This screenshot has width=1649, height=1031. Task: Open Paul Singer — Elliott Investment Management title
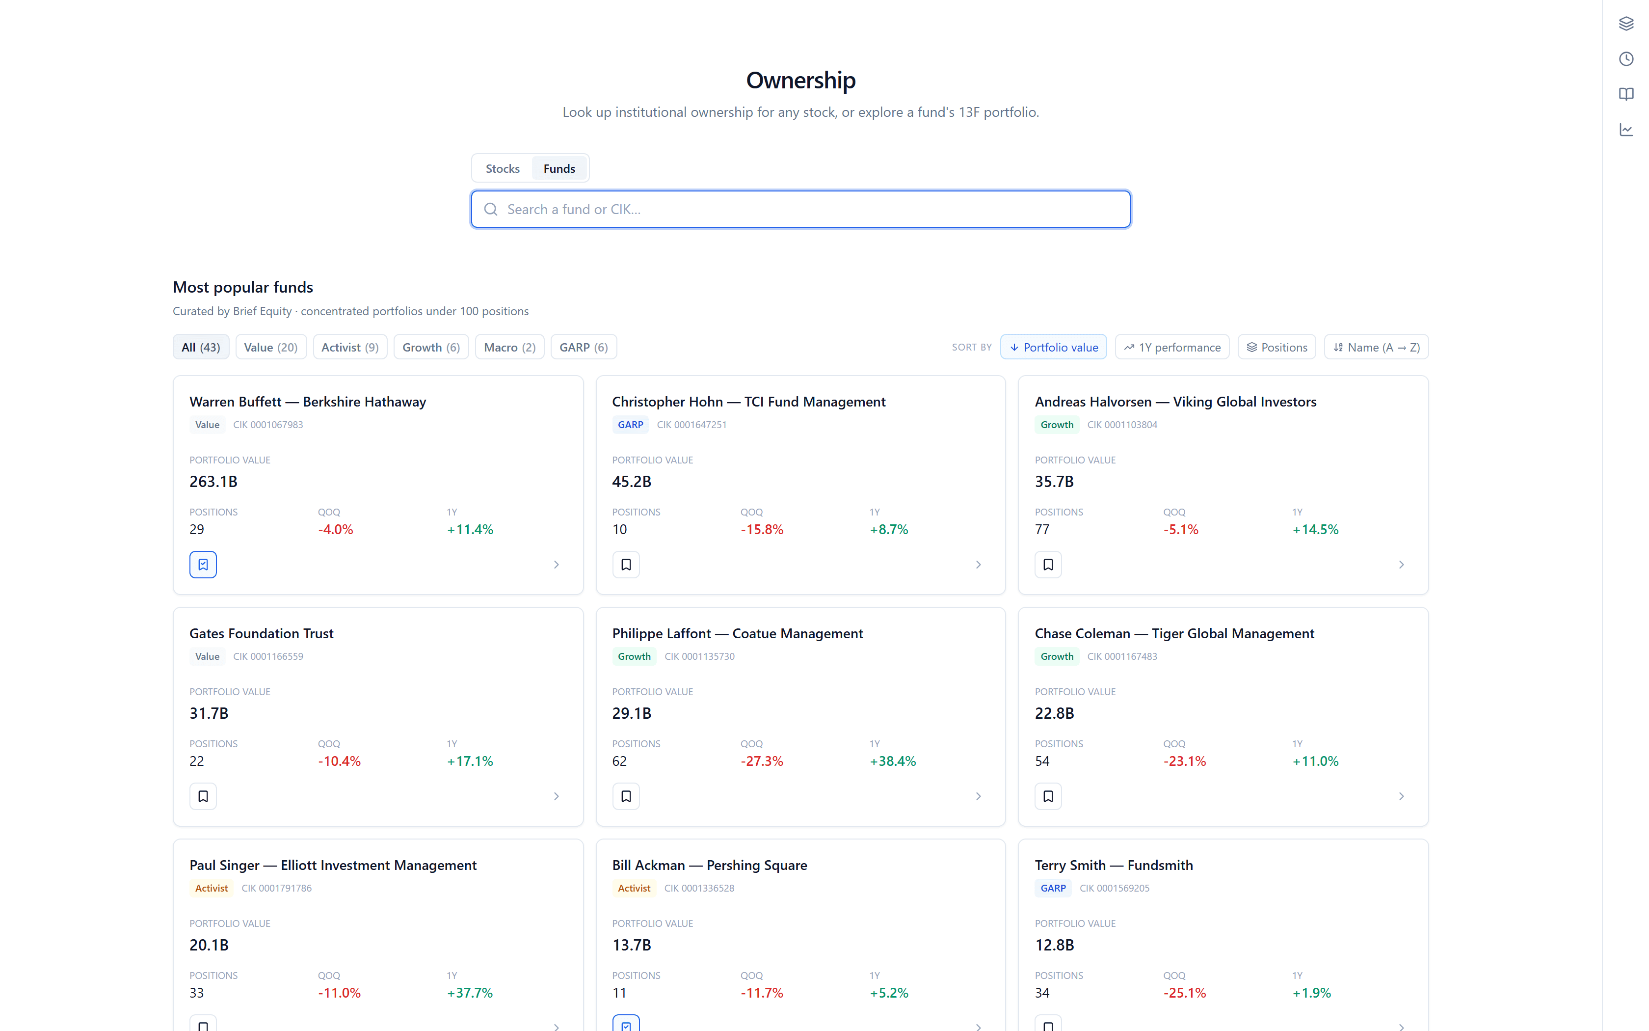pos(333,865)
